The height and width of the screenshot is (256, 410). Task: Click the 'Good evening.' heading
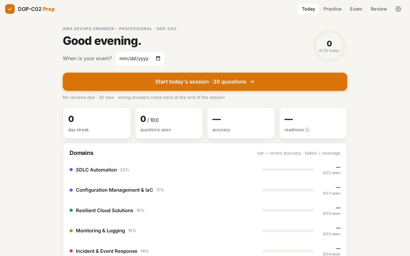coord(102,41)
